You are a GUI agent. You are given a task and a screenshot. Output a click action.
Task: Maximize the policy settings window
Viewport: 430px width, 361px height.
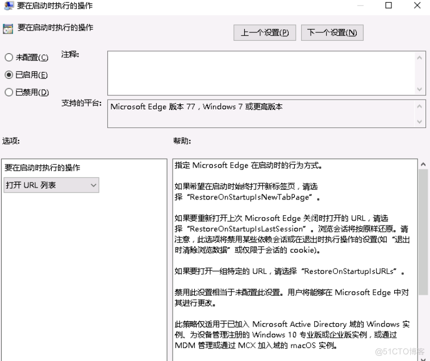(x=389, y=6)
